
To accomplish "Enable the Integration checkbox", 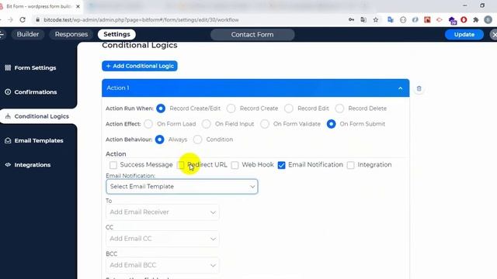I will point(350,165).
